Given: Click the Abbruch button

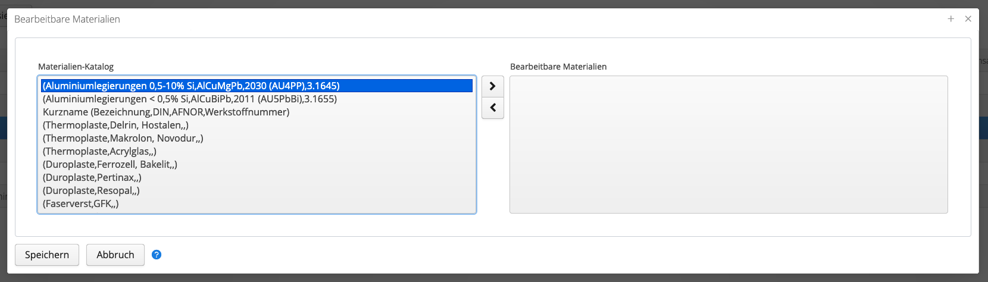Looking at the screenshot, I should (x=115, y=255).
